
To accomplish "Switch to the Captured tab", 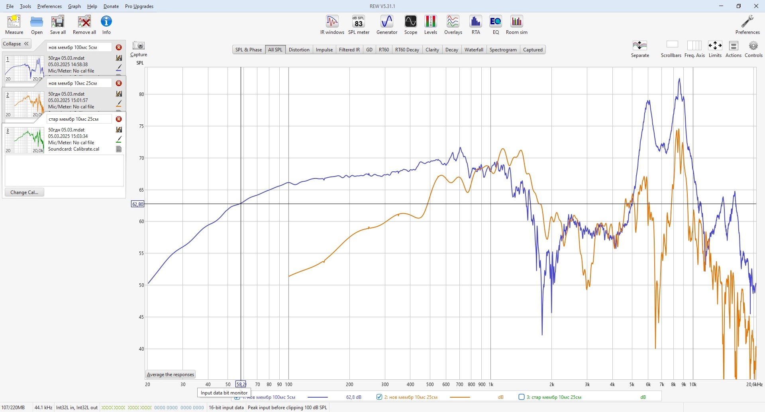I will (533, 50).
